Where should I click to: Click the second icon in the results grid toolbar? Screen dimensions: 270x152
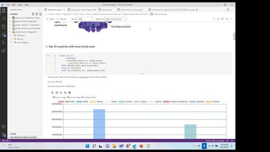(x=57, y=93)
